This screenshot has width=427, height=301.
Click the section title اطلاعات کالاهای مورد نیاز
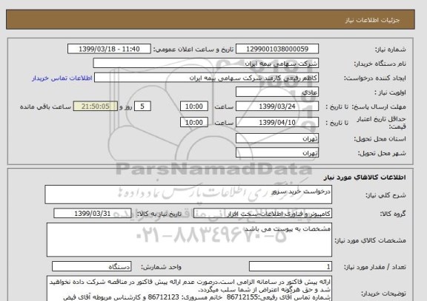click(365, 177)
